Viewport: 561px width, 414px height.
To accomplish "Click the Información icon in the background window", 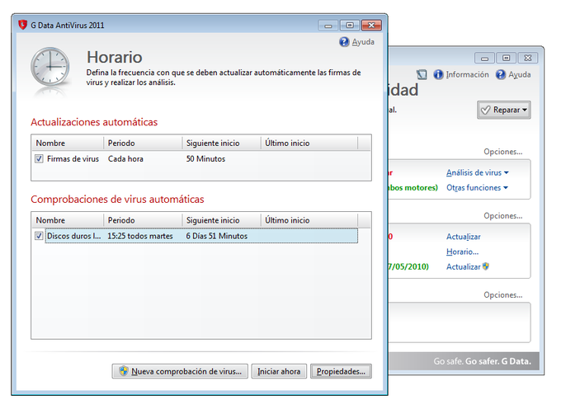I will 438,74.
